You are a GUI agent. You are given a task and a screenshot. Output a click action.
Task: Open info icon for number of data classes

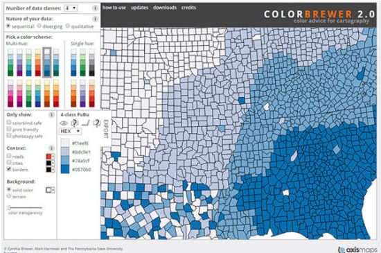click(x=95, y=8)
